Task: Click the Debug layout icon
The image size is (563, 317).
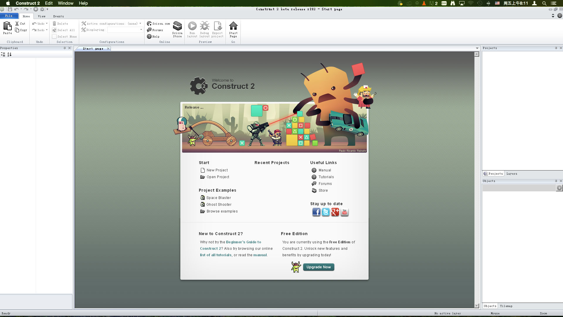Action: click(x=204, y=26)
